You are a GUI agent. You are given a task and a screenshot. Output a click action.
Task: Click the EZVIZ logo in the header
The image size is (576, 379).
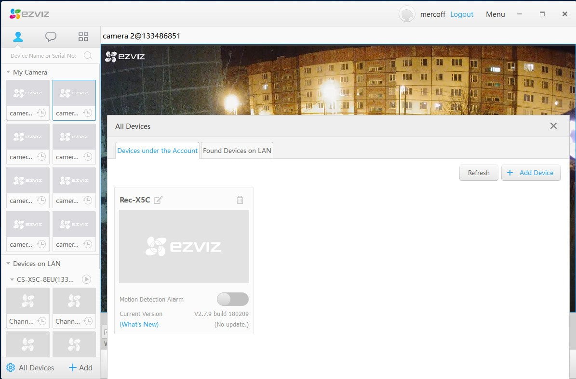30,14
